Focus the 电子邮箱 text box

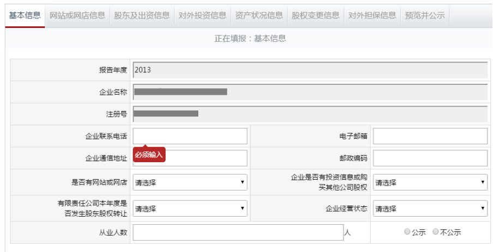pyautogui.click(x=430, y=136)
